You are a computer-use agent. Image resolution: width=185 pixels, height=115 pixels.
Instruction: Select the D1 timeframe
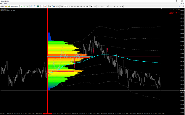(x=81, y=6)
